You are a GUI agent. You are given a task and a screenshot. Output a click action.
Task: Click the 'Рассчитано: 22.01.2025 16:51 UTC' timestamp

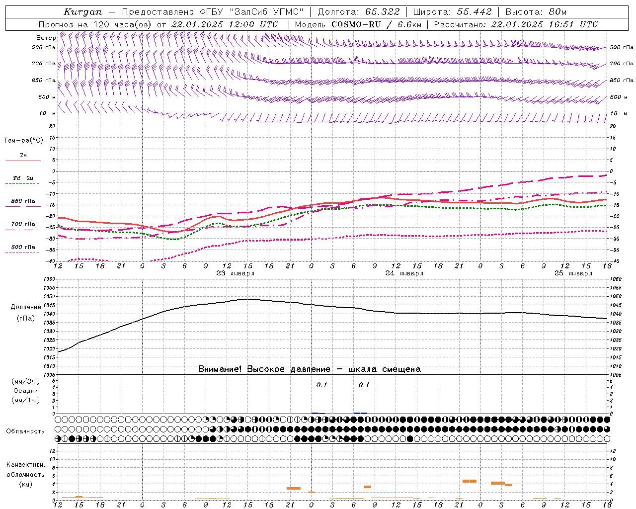pos(516,24)
